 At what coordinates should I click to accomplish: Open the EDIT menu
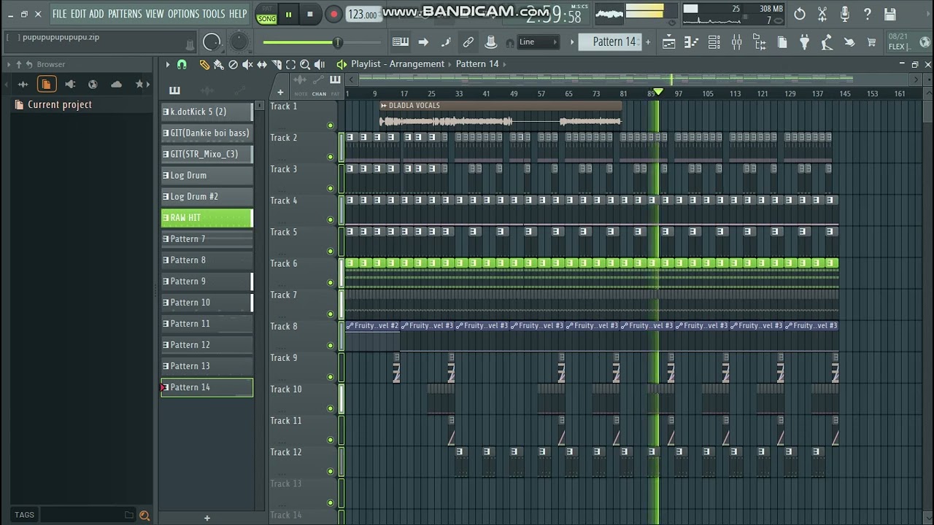coord(78,14)
